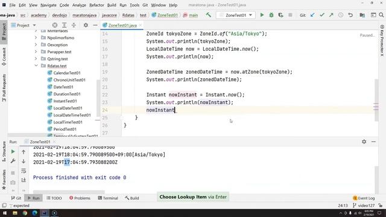Click Run console horizontal scrollbar
This screenshot has height=217, width=386.
[x=69, y=192]
